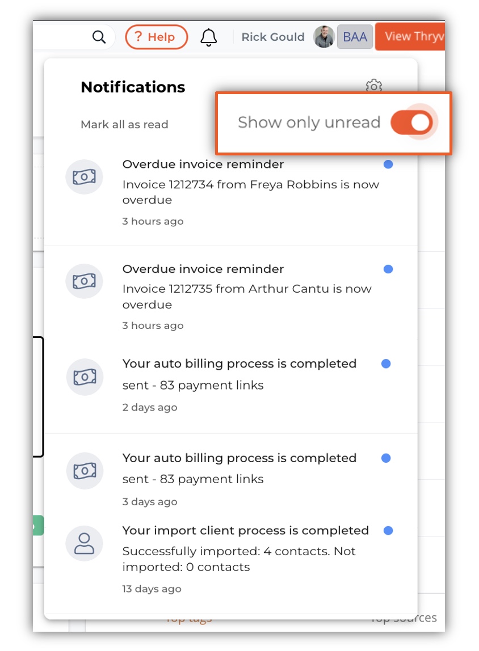Click the search magnifier icon
The height and width of the screenshot is (651, 479).
pos(99,37)
